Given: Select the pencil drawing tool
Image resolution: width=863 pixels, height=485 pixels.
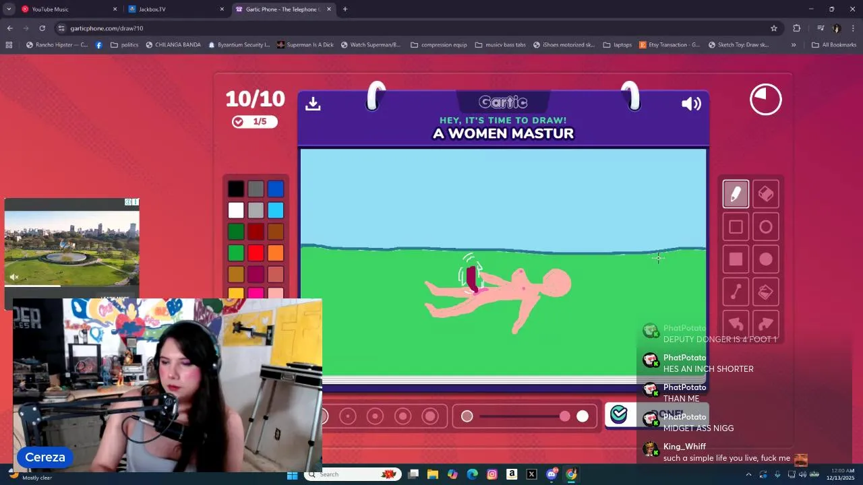Looking at the screenshot, I should [x=736, y=194].
